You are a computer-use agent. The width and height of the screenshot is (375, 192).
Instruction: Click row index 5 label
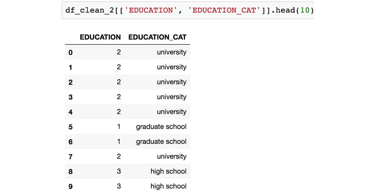[x=70, y=127]
